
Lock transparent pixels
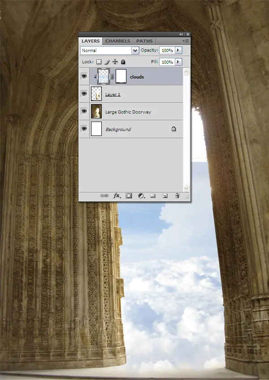tap(99, 62)
